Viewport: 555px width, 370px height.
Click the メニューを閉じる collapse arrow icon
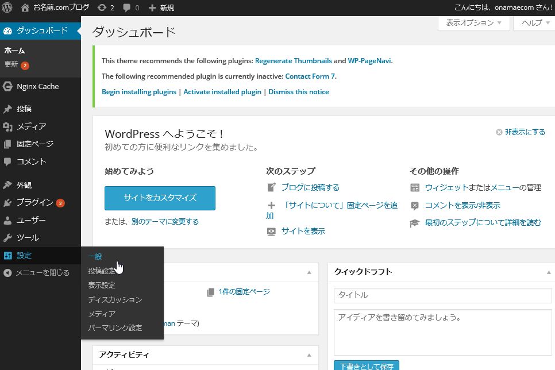(7, 273)
